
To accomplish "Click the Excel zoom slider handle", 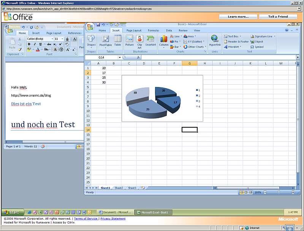I will tap(279, 192).
